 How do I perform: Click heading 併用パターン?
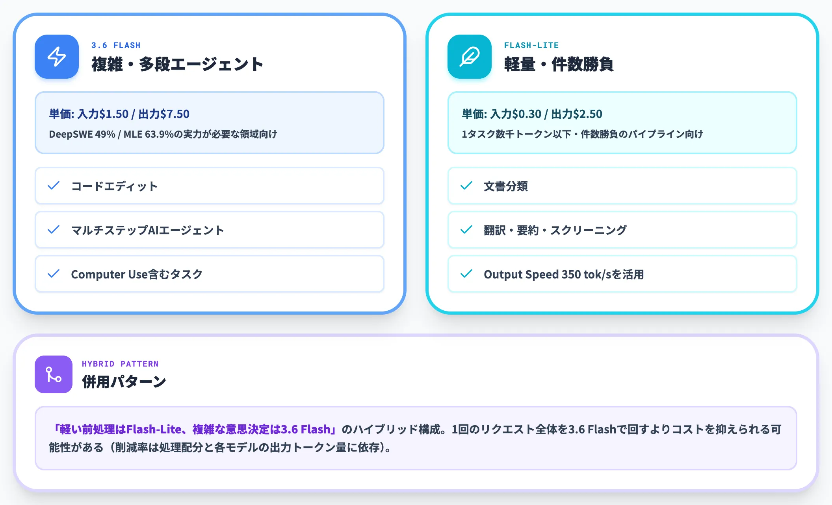coord(124,382)
